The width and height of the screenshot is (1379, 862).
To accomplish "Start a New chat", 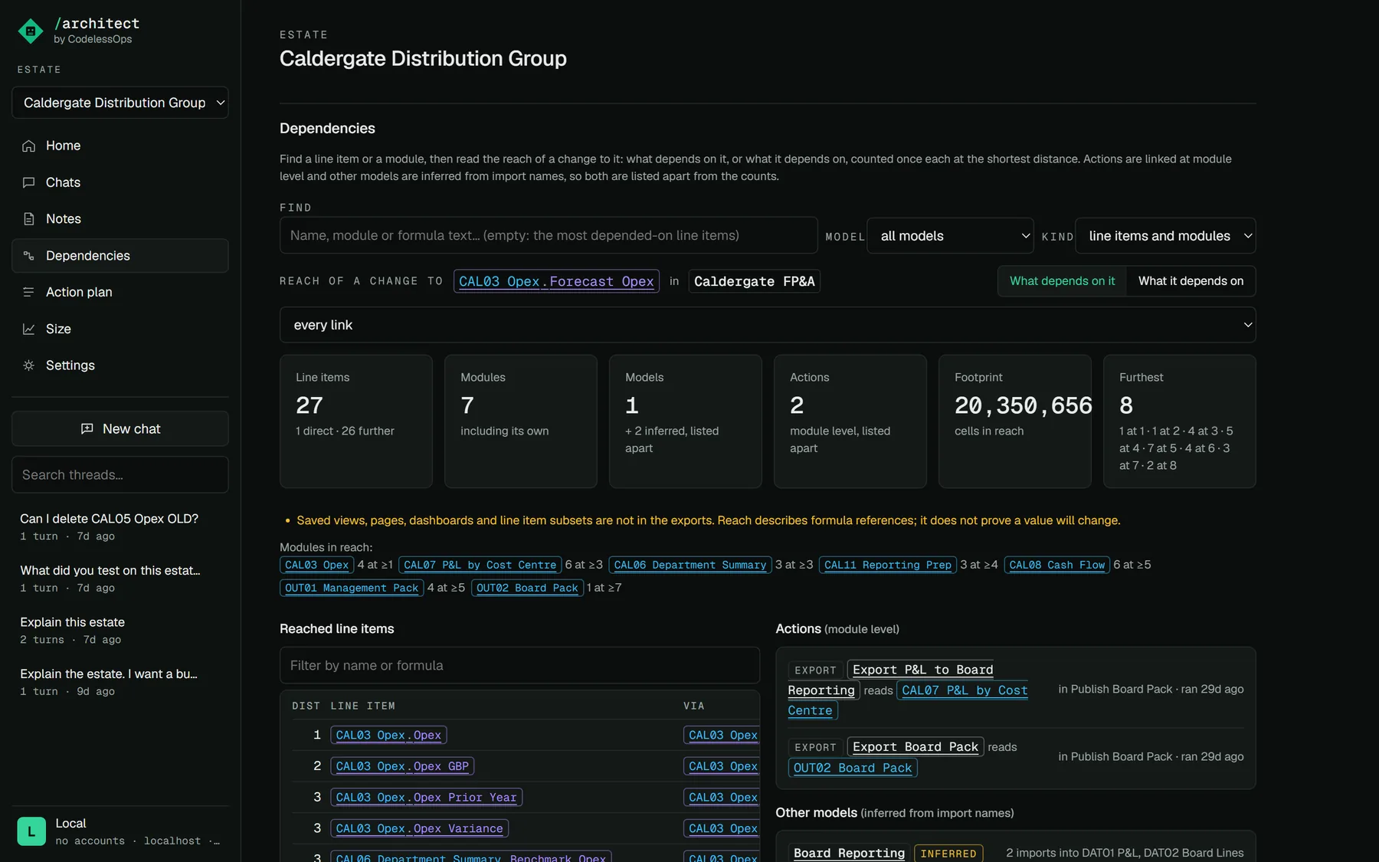I will tap(120, 429).
